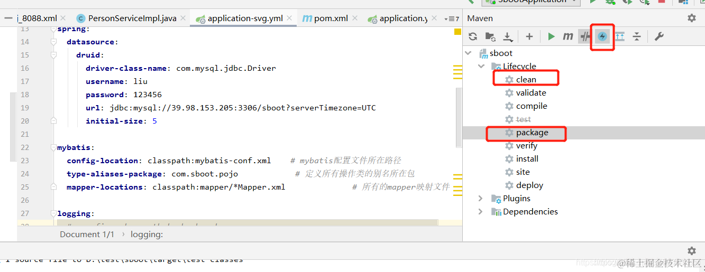Generate sources and update folders icon

pos(490,36)
